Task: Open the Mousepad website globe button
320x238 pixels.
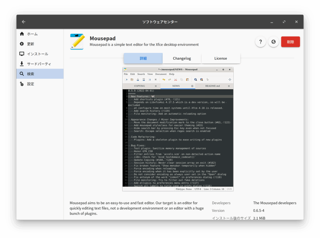Action: point(273,42)
